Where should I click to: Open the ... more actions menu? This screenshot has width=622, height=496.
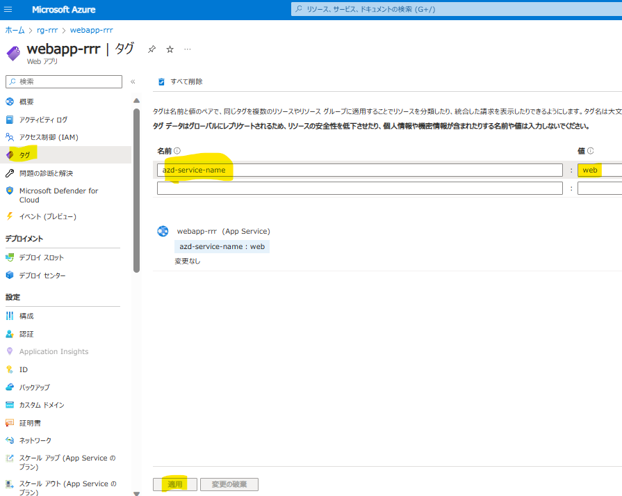tap(186, 49)
